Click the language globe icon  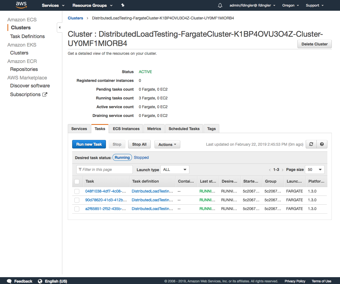tap(40, 281)
